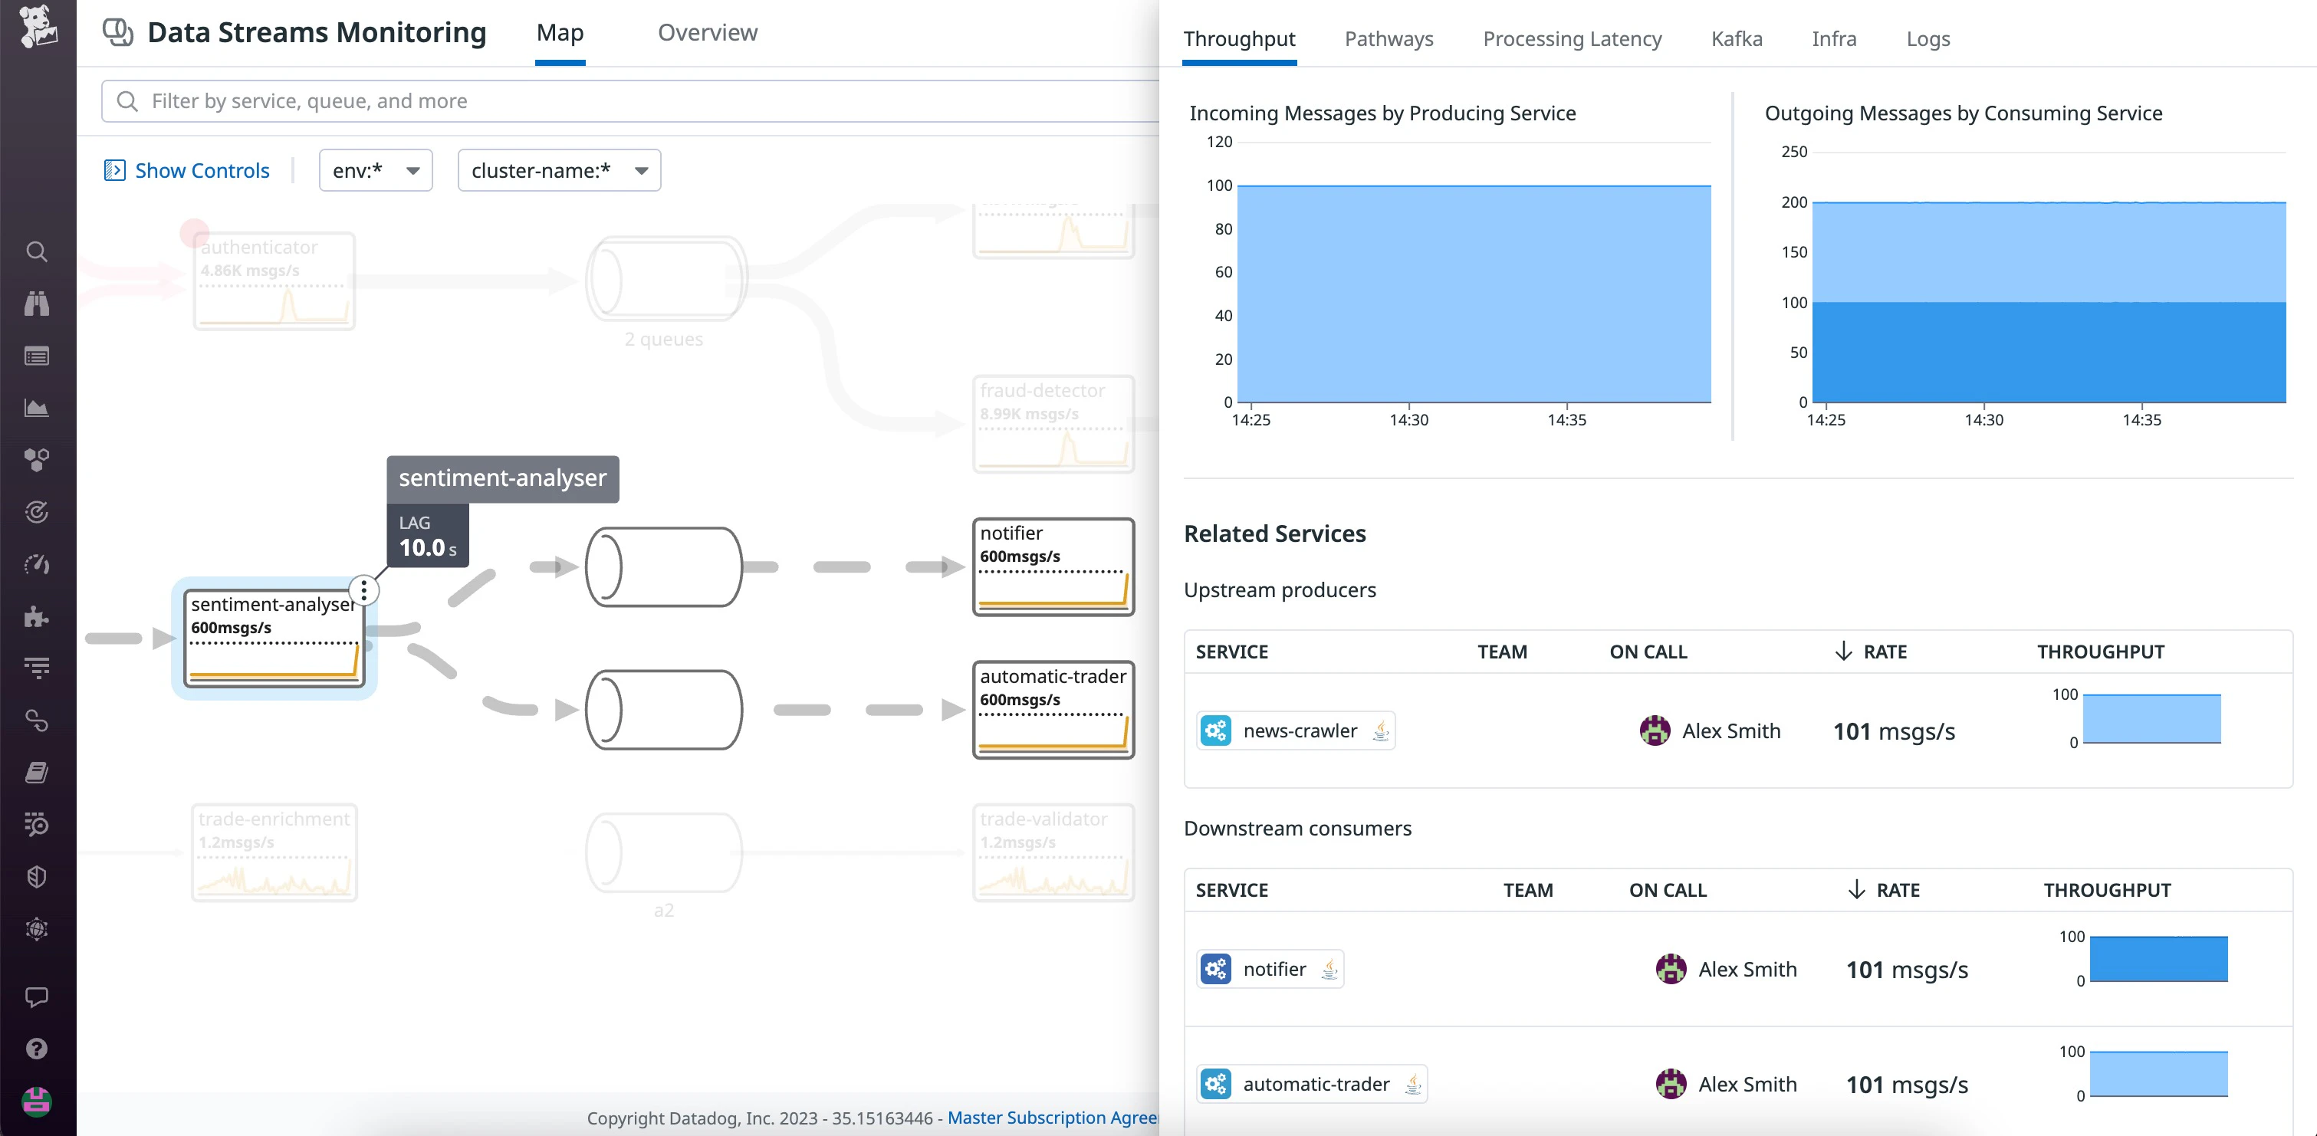Screen dimensions: 2317x1136
Task: Open the sentiment-analyser three-dot options menu
Action: [363, 591]
